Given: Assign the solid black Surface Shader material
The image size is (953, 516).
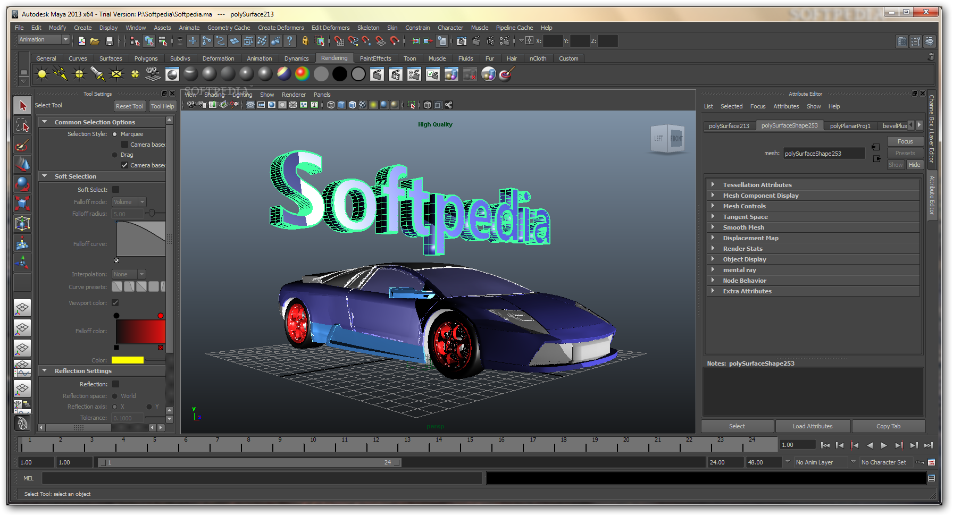Looking at the screenshot, I should pyautogui.click(x=340, y=74).
